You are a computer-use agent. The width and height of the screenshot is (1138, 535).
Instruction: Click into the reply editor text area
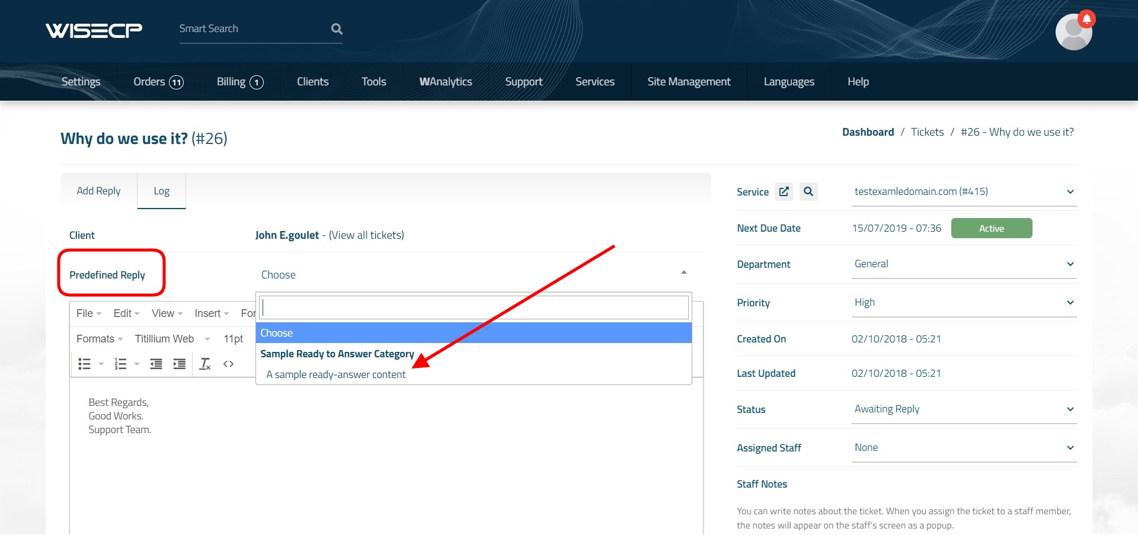[386, 456]
